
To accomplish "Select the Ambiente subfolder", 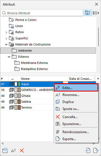I will click(48, 51).
